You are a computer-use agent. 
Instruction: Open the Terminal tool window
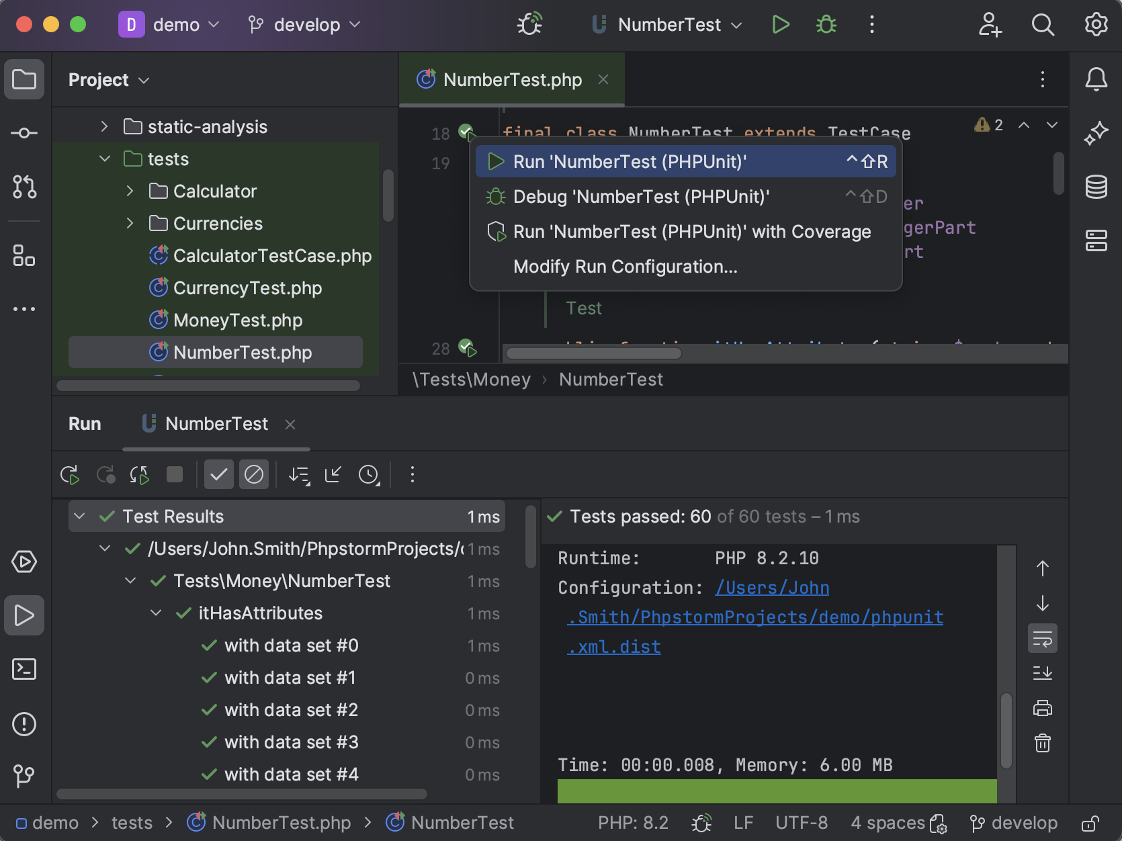(x=24, y=669)
